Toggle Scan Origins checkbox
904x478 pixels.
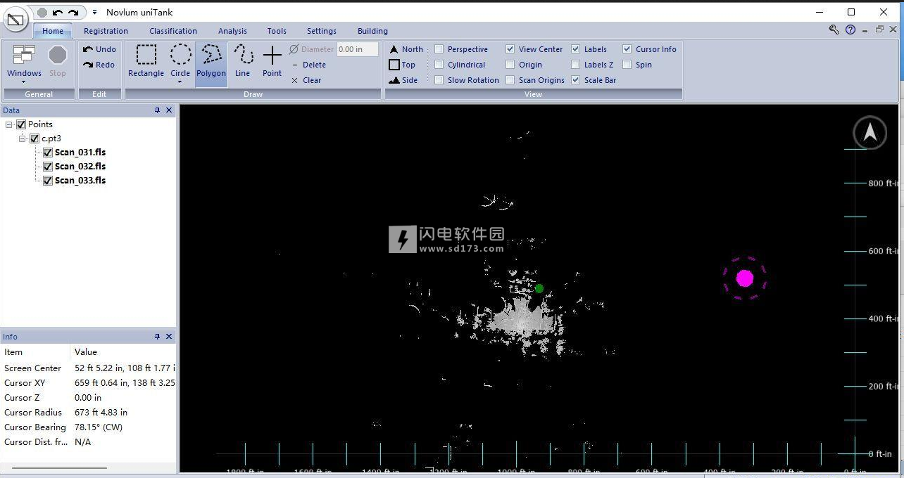[510, 80]
